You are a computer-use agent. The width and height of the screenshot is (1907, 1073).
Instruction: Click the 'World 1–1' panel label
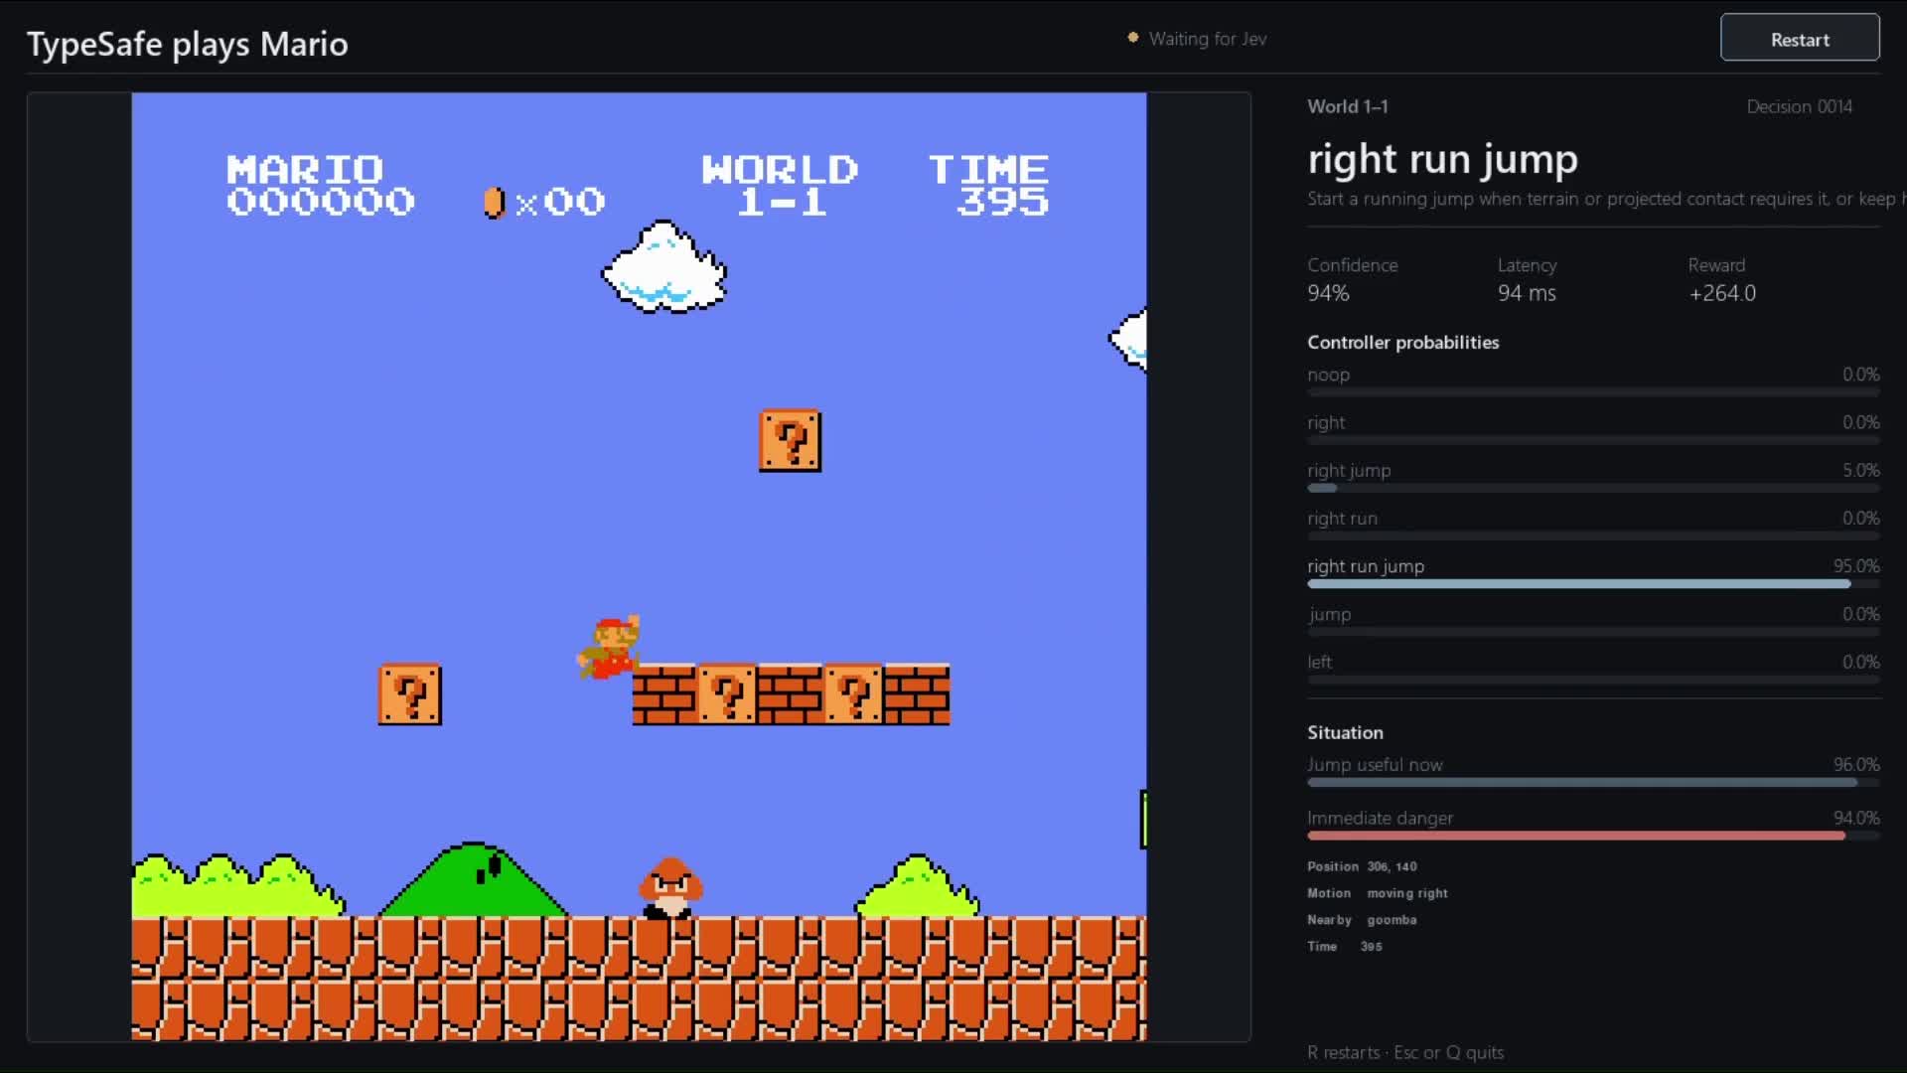(1348, 106)
